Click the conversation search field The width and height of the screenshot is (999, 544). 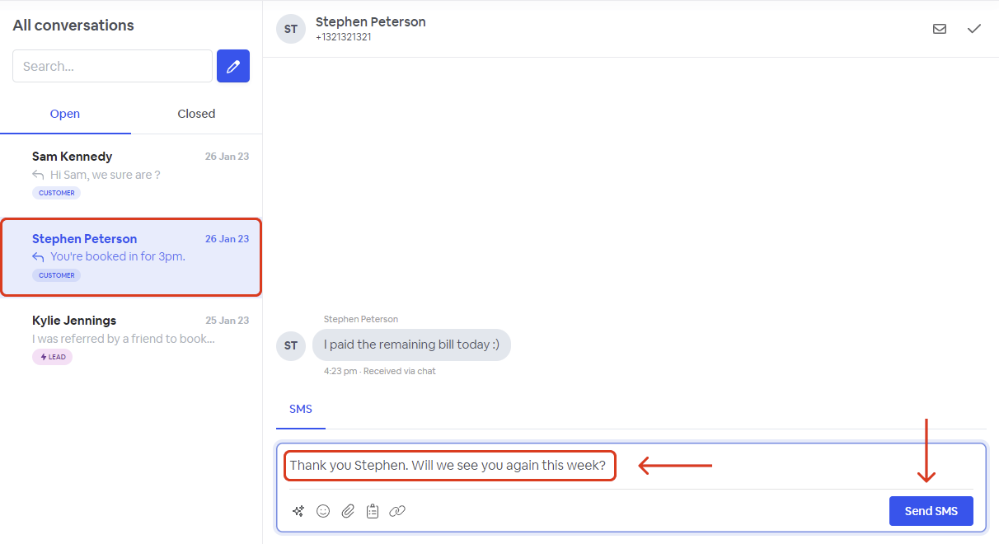point(112,66)
